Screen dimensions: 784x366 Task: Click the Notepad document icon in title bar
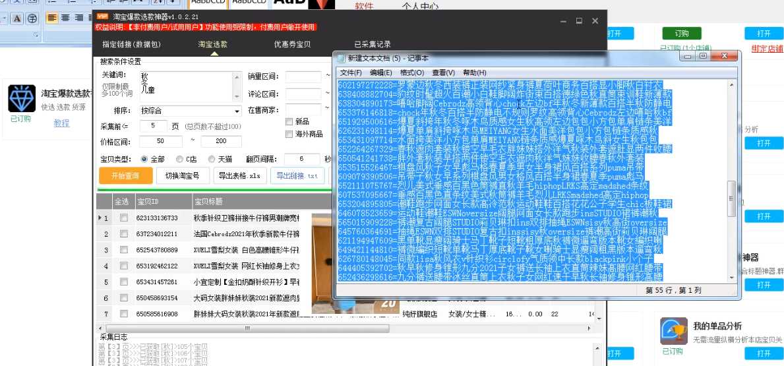coord(341,58)
